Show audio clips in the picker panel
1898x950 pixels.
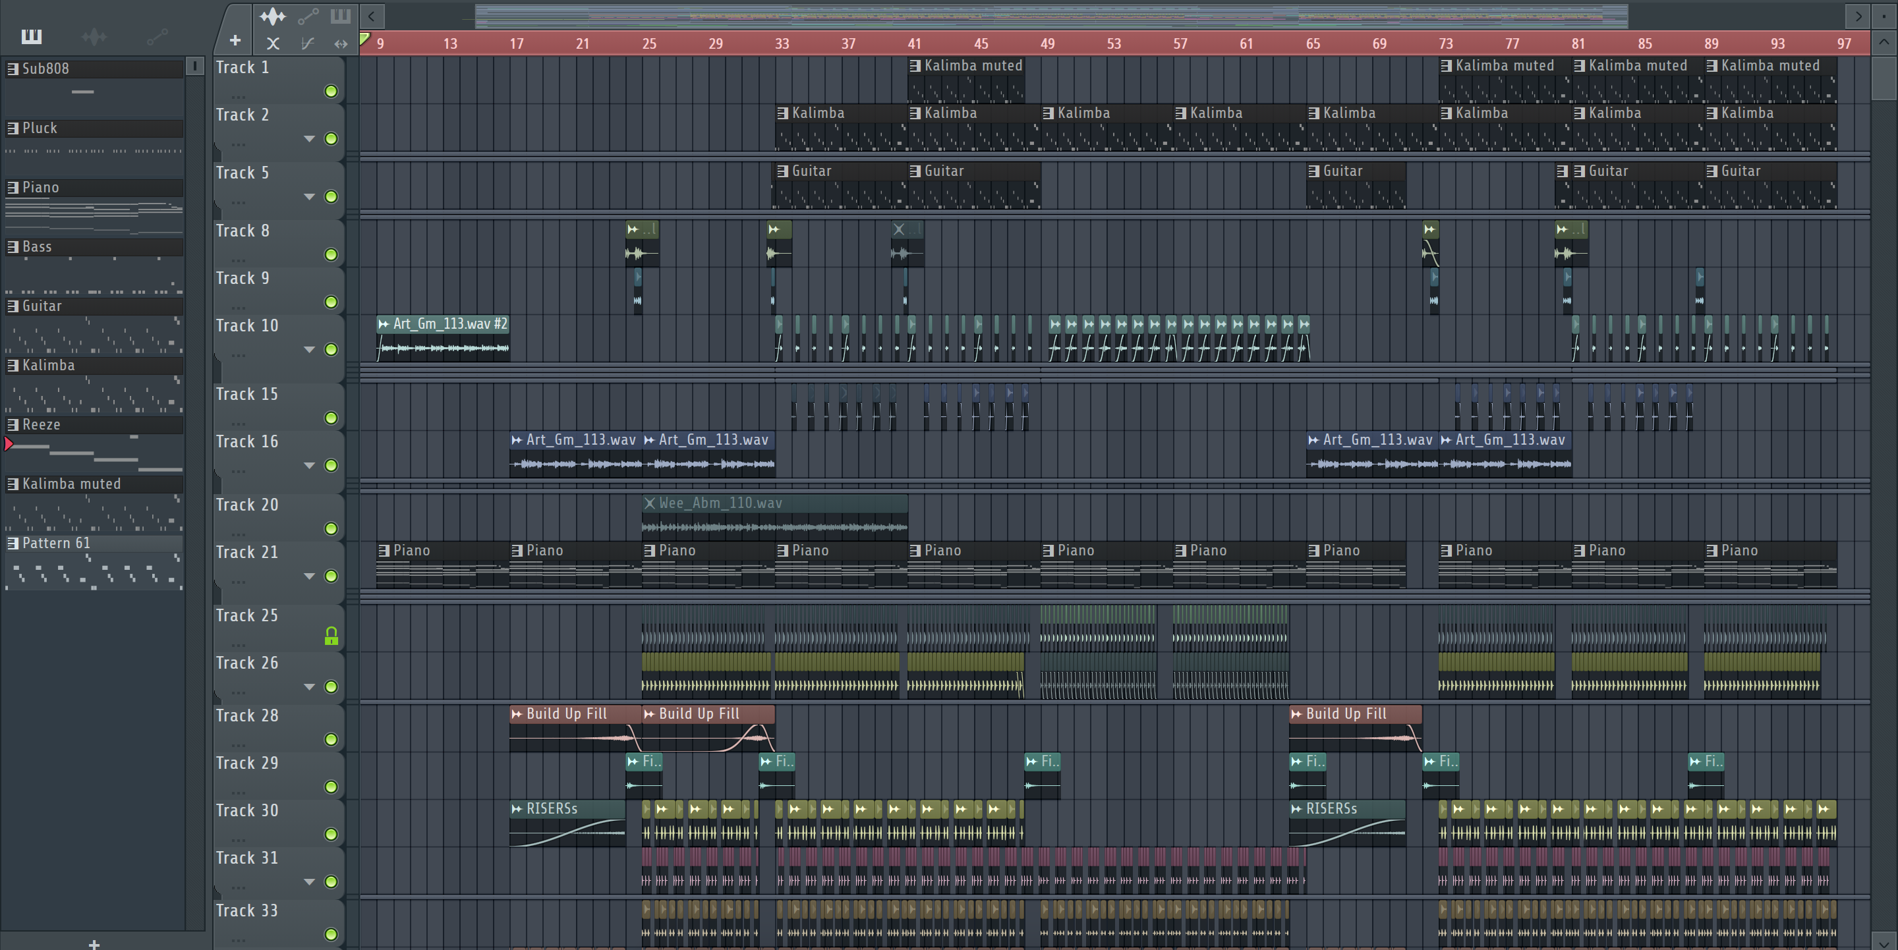[x=94, y=36]
